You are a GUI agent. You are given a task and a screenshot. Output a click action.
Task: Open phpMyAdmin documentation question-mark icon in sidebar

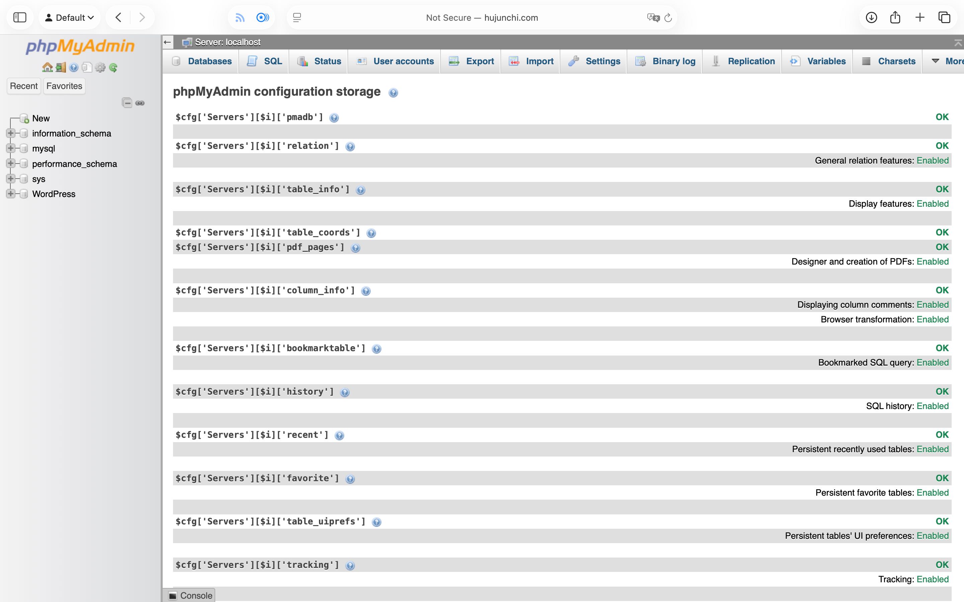74,67
